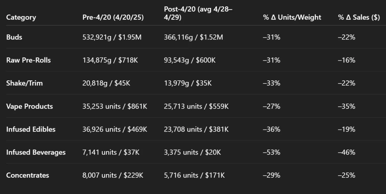Click the 36,926 units / $469K cell
The image size is (386, 194).
pos(115,129)
